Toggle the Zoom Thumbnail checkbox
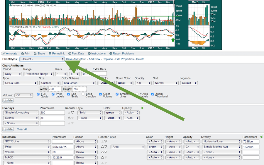This screenshot has width=264, height=165. pos(153,94)
